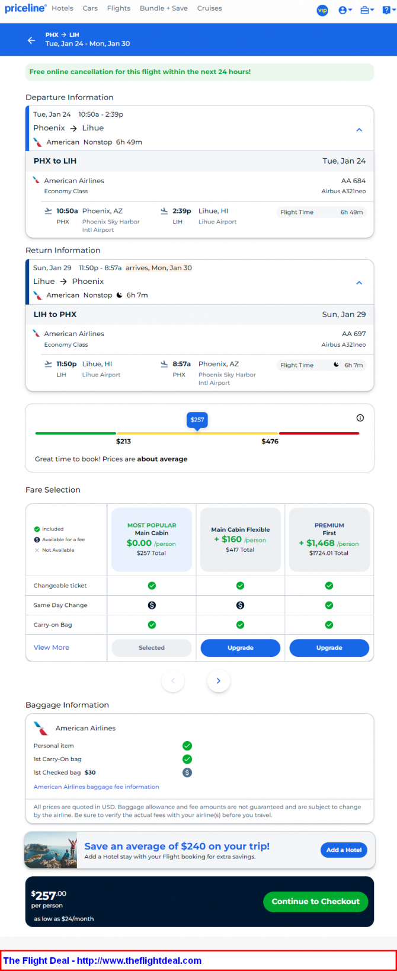This screenshot has height=971, width=397.
Task: Click the departure takeoff plane icon at 10:50a
Action: click(x=49, y=211)
